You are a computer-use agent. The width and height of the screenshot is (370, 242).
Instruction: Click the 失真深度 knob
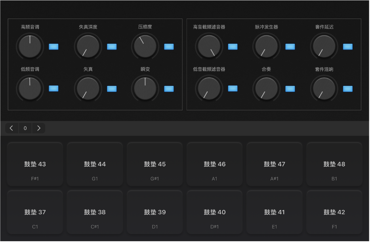pos(88,46)
